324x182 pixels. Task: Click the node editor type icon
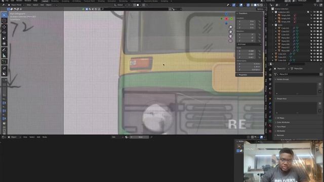(4, 137)
